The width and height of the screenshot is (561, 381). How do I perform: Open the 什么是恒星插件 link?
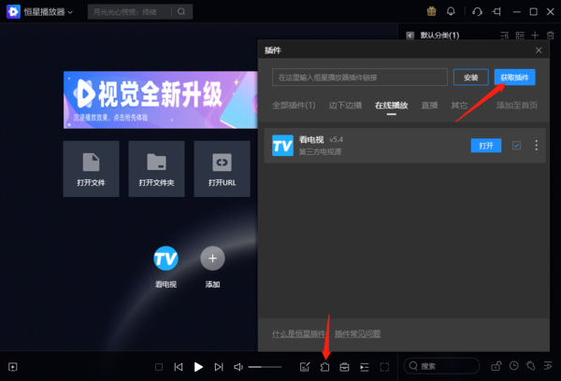(299, 333)
